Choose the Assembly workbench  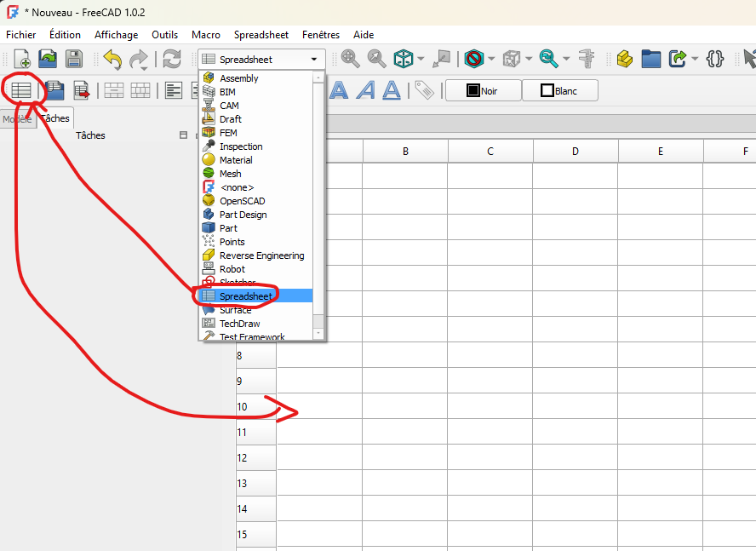click(256, 78)
